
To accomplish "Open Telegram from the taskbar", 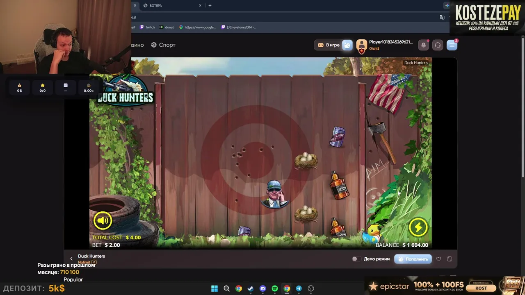I will click(x=299, y=288).
